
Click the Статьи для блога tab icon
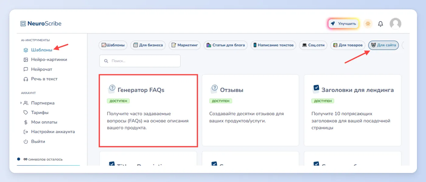209,45
